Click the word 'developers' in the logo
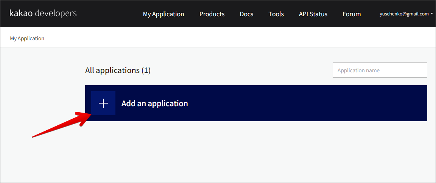The image size is (436, 183). (56, 14)
